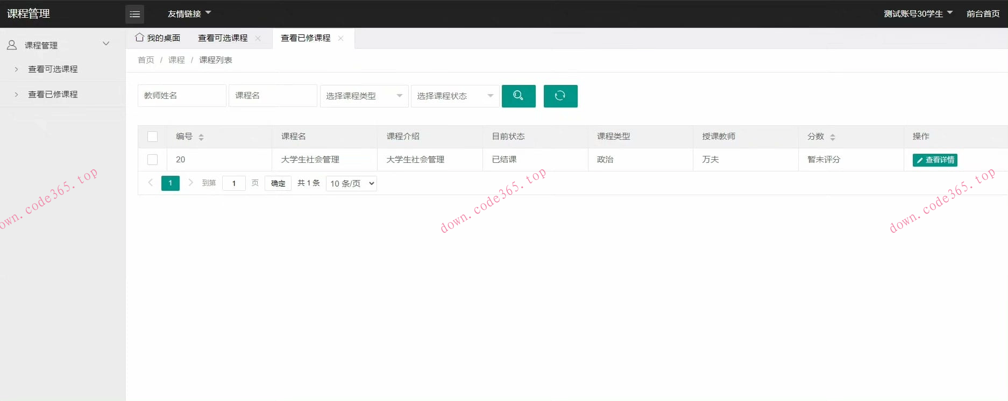Open the 选择课程类型 dropdown
1008x401 pixels.
pos(364,96)
